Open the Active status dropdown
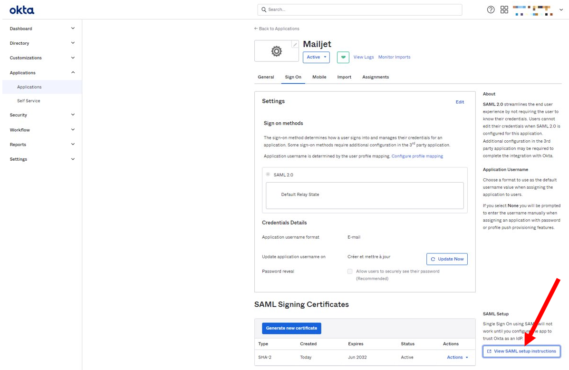This screenshot has height=370, width=569. [316, 57]
